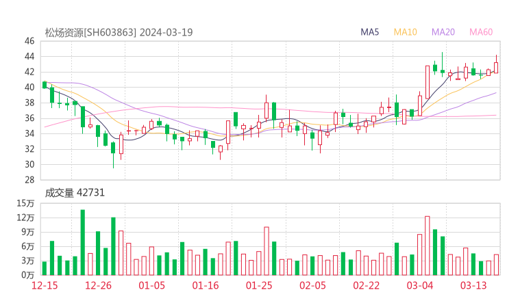The image size is (507, 301).
Task: Click the first green candlestick at 12-15
Action: (45, 85)
